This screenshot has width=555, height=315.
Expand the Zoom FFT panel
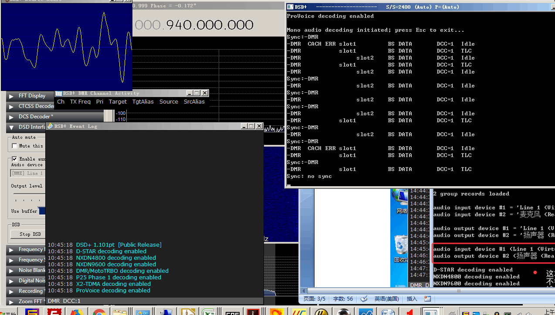[11, 302]
